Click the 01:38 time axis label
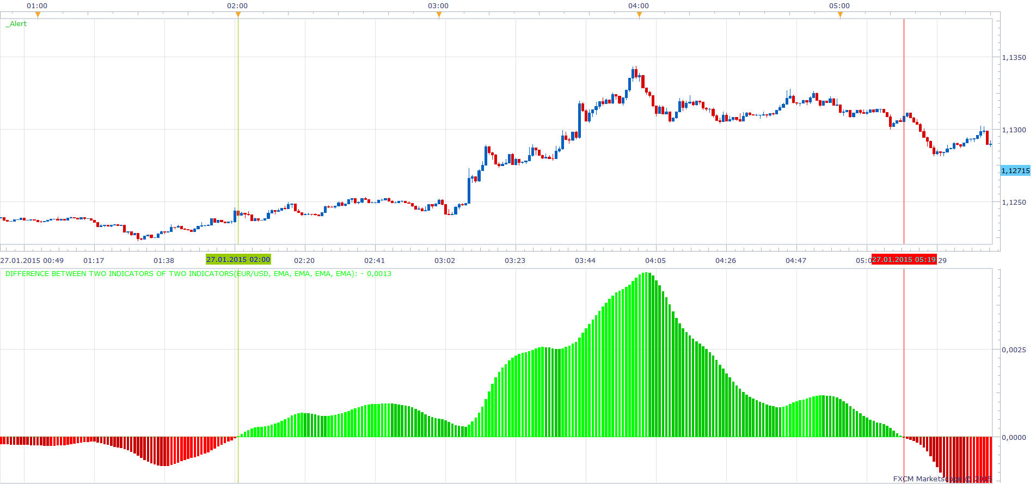The width and height of the screenshot is (1036, 484). pos(164,260)
